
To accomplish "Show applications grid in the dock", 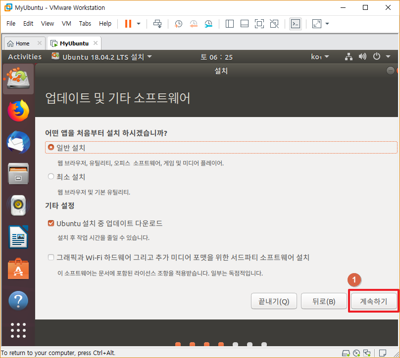I will point(18,330).
